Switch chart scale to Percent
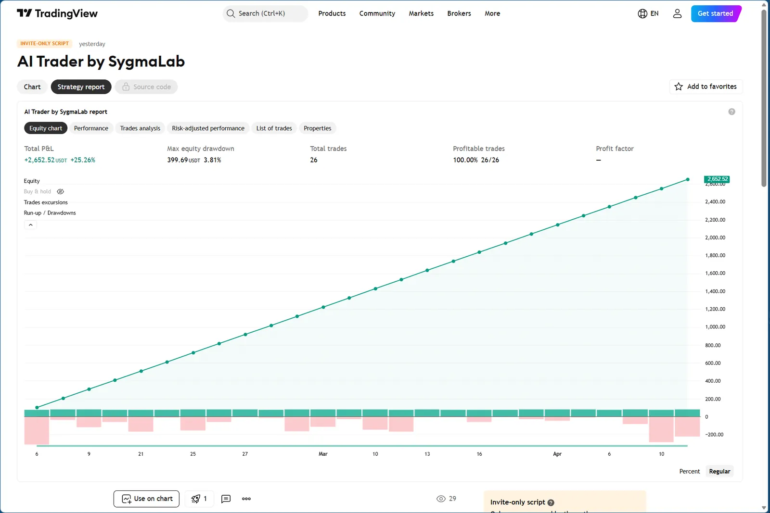This screenshot has height=513, width=770. [689, 471]
